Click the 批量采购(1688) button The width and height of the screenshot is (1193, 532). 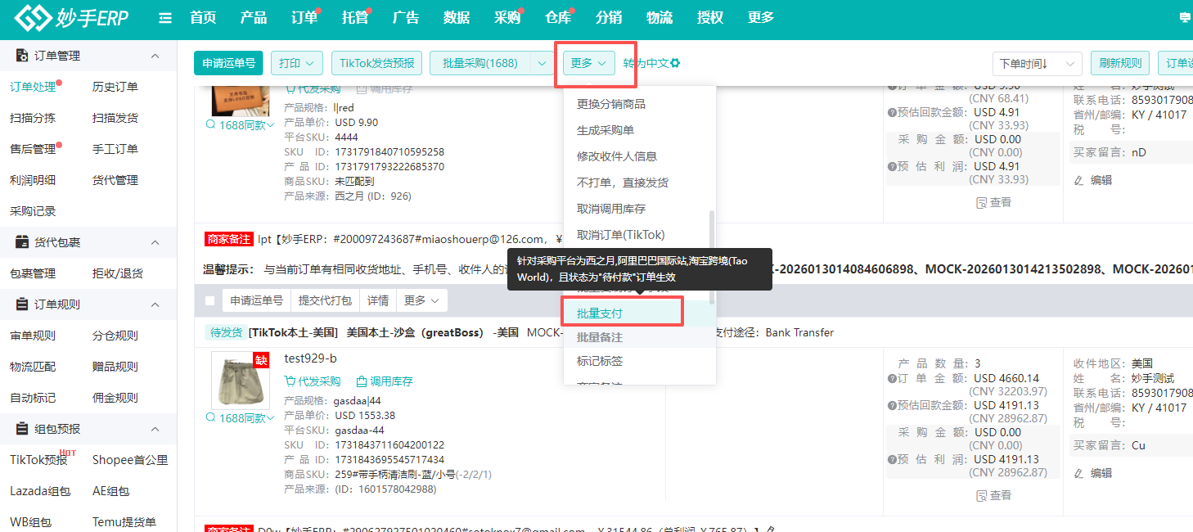[480, 63]
